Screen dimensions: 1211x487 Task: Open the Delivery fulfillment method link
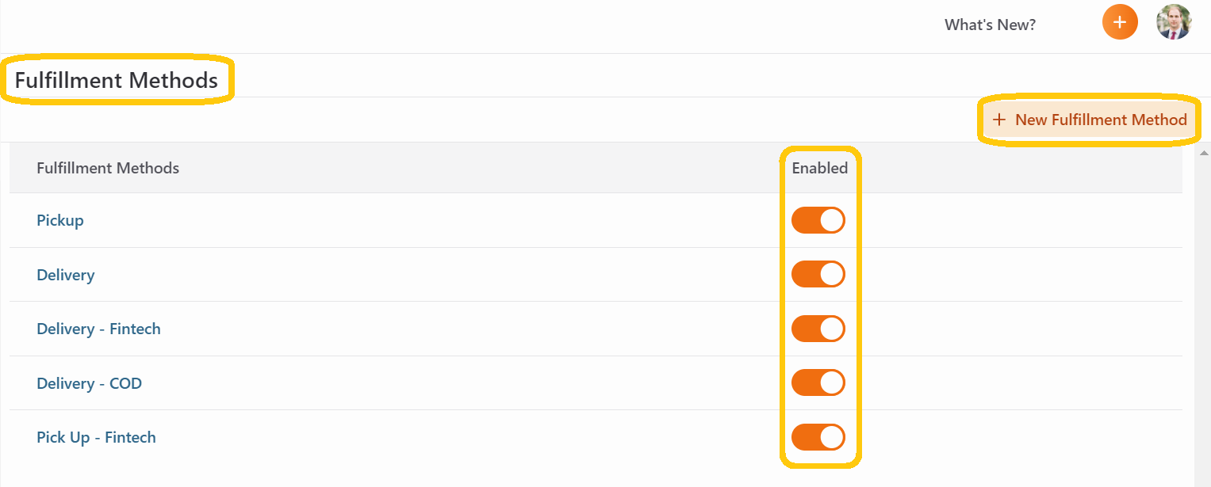coord(66,275)
